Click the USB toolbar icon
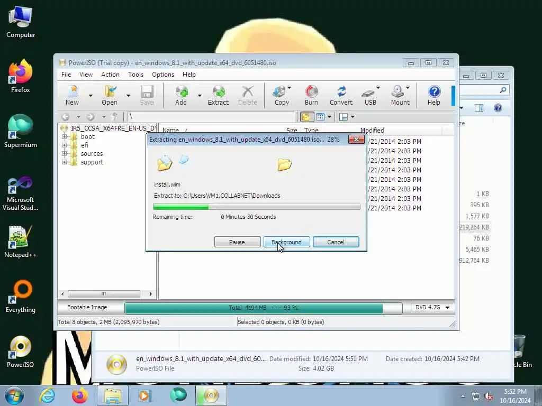The image size is (542, 406). (x=369, y=95)
